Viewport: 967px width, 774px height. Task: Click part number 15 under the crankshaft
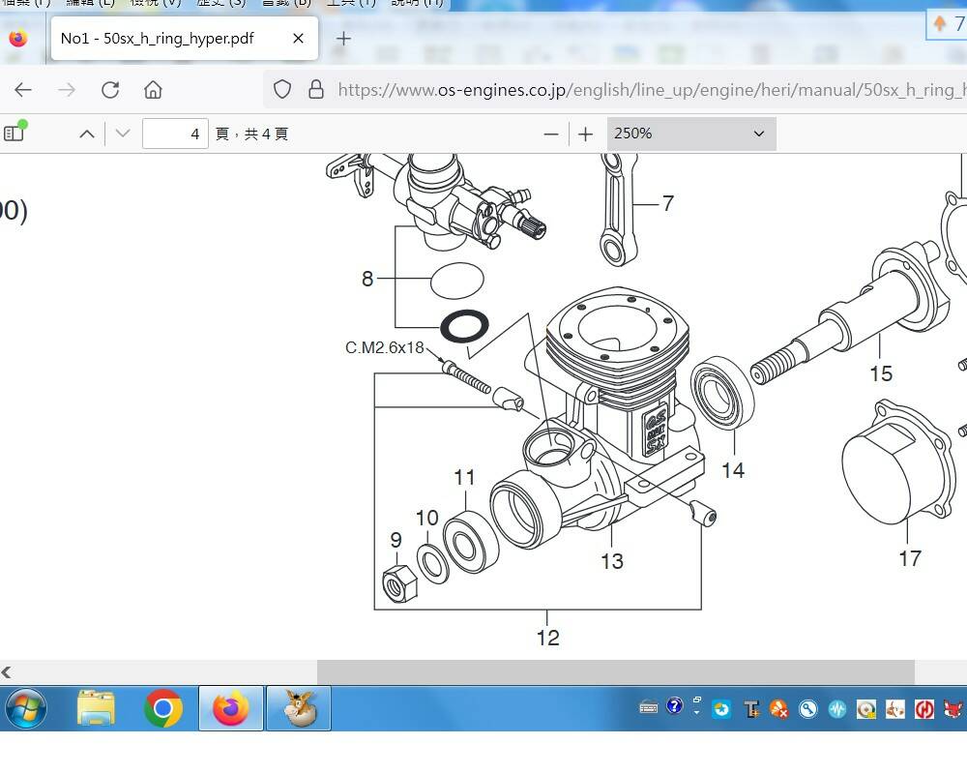[881, 373]
